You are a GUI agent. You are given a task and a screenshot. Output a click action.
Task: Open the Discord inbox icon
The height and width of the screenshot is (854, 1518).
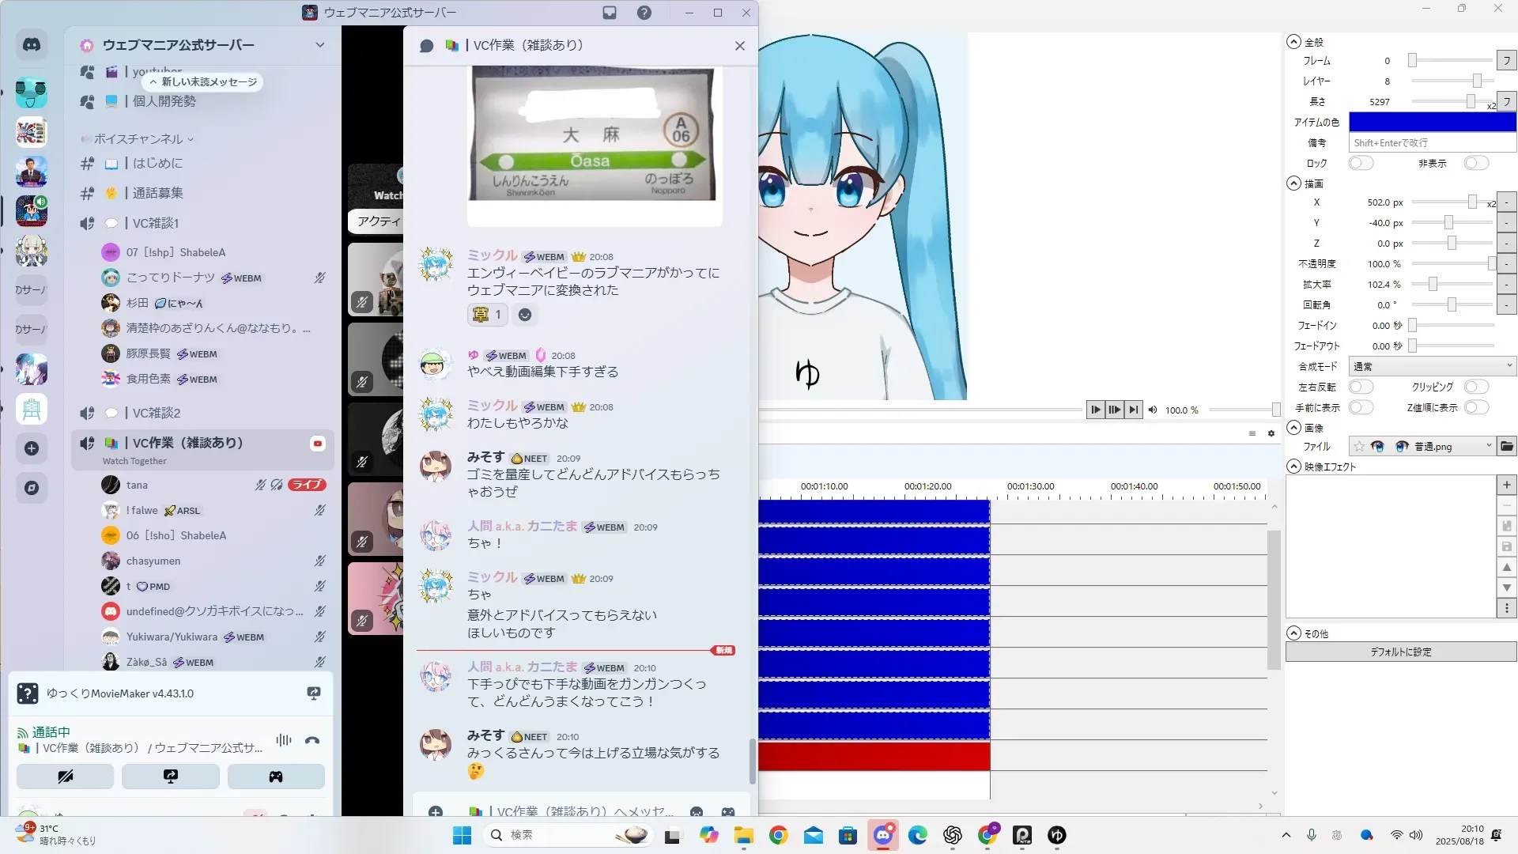coord(610,13)
